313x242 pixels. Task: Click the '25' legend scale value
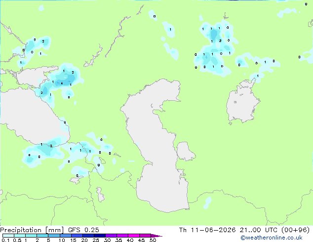point(96,240)
